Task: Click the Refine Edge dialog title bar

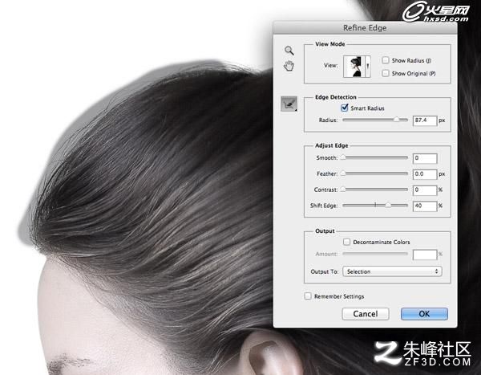Action: coord(365,27)
